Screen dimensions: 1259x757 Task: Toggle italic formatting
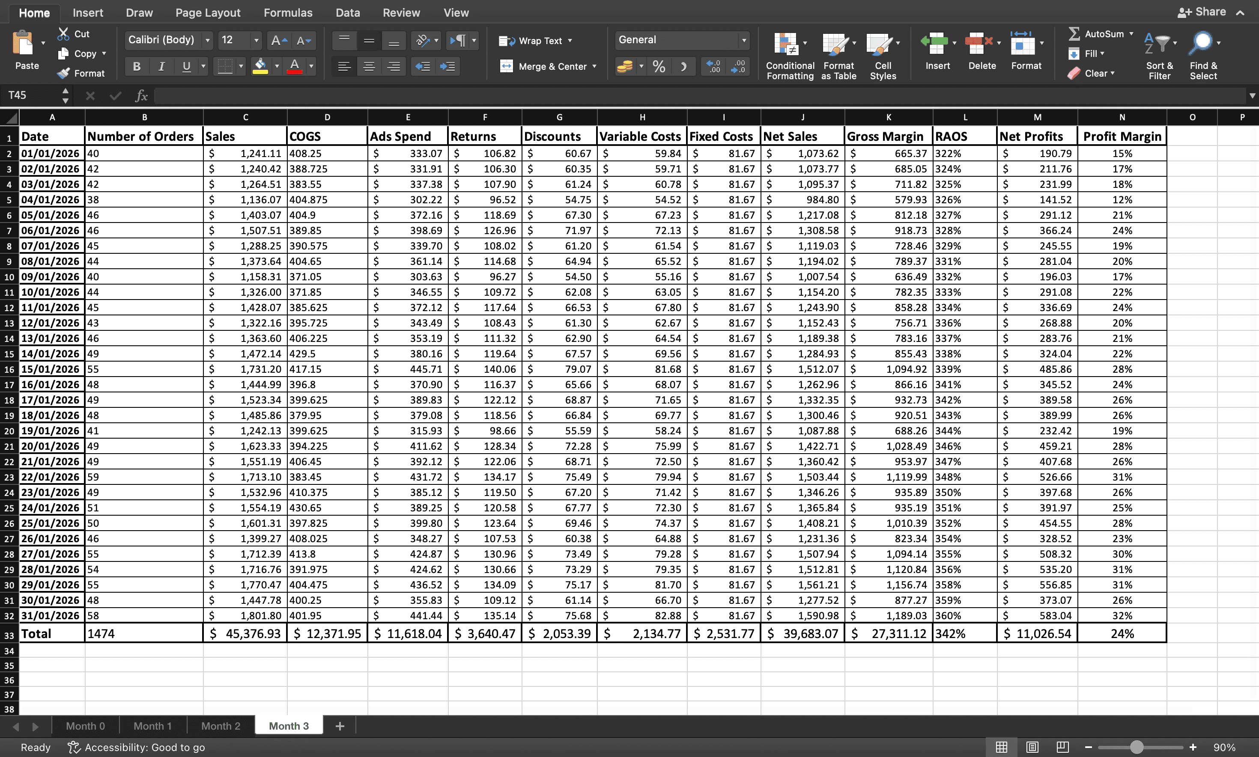pyautogui.click(x=161, y=67)
